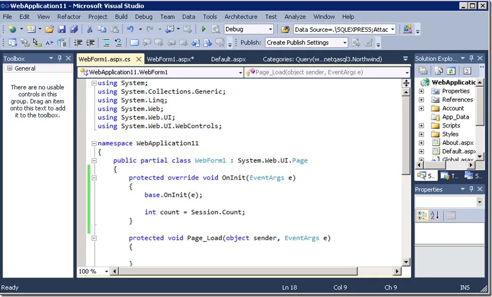This screenshot has width=492, height=297.
Task: Open the Analyze menu
Action: click(295, 17)
